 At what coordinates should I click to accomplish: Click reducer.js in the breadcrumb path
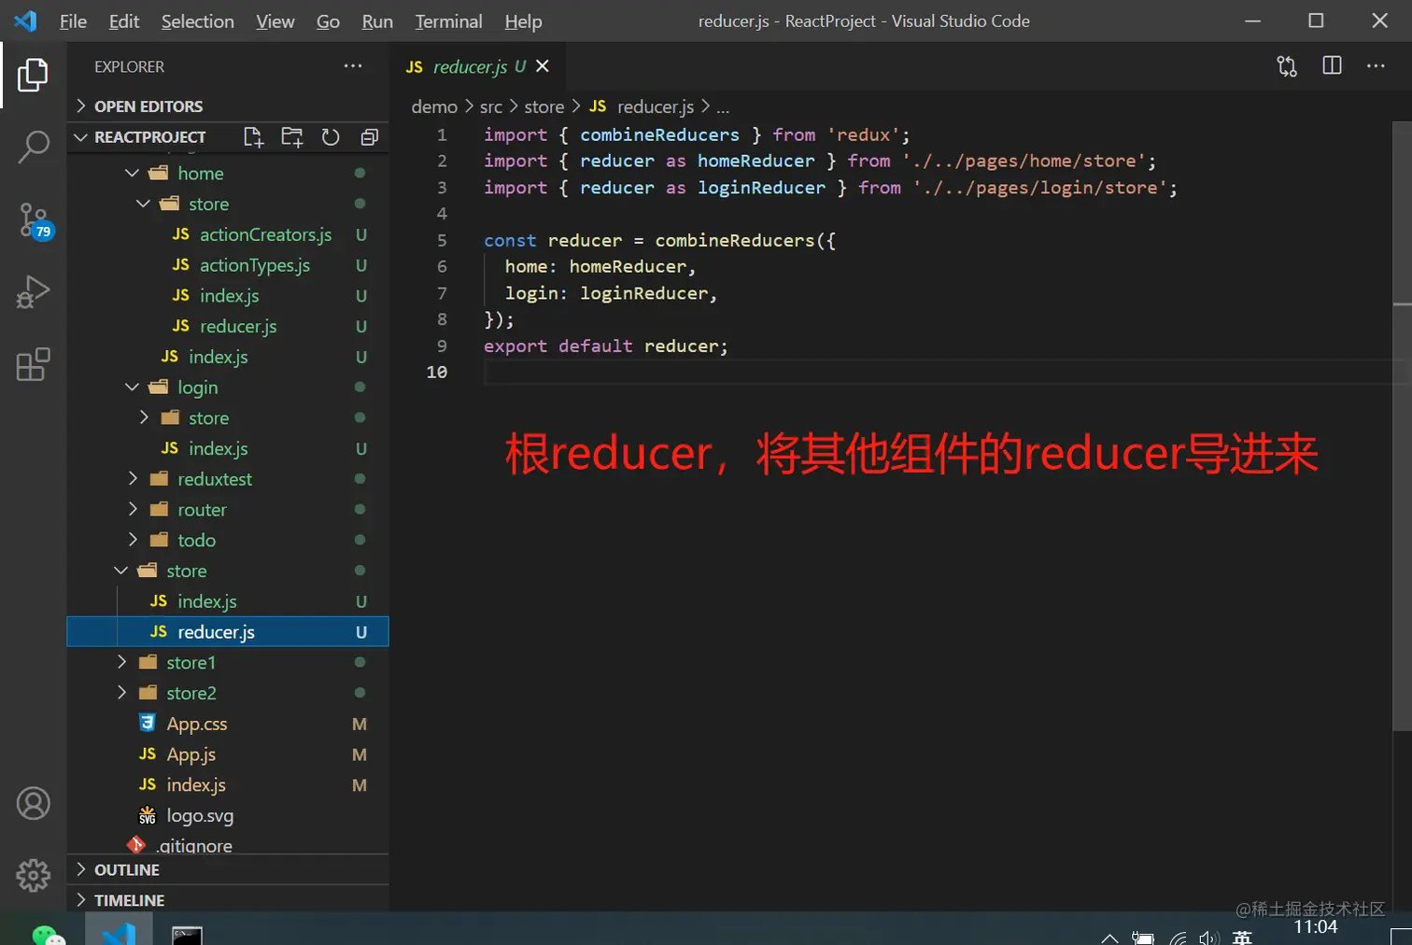click(655, 107)
